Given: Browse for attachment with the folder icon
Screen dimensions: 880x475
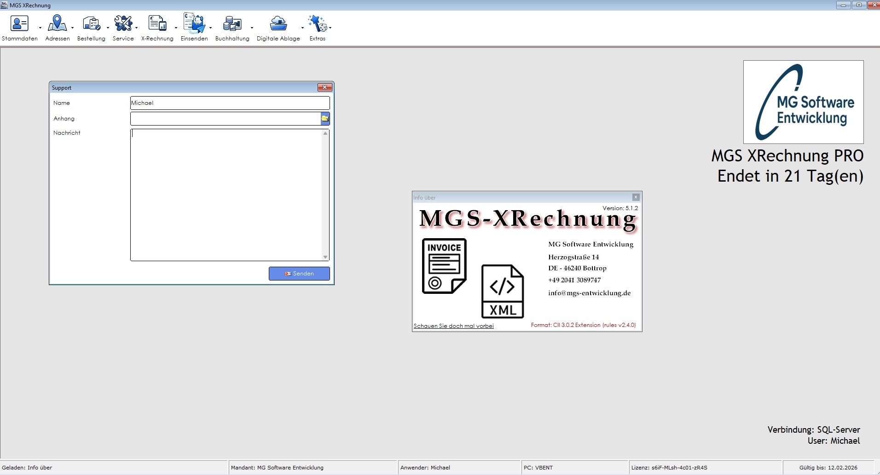Looking at the screenshot, I should pyautogui.click(x=325, y=119).
